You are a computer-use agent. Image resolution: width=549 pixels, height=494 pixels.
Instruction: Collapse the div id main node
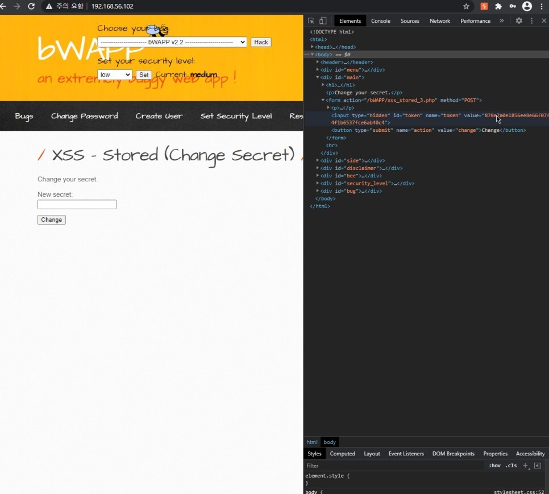click(x=318, y=77)
